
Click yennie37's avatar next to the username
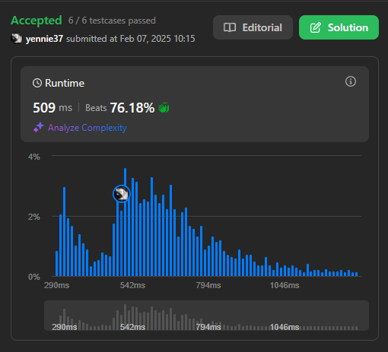click(x=17, y=39)
